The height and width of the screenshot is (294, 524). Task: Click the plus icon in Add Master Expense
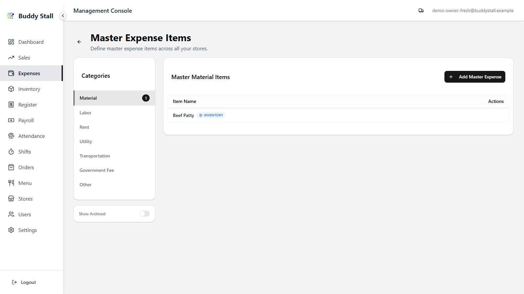click(451, 77)
